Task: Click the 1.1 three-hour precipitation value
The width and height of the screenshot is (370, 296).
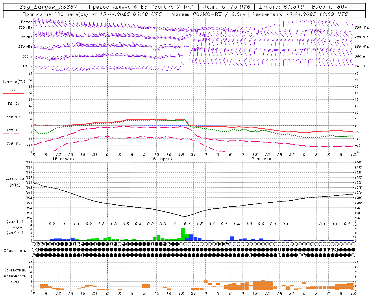Action: 76,224
